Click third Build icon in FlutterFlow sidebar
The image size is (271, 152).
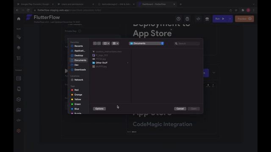click(x=19, y=58)
